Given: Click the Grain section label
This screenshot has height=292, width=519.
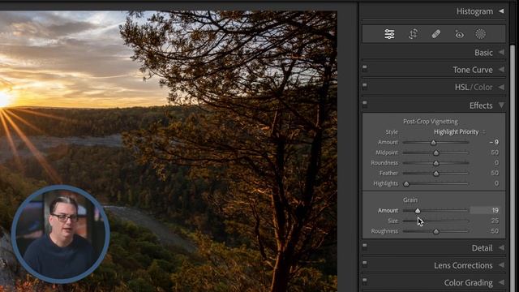Looking at the screenshot, I should coord(410,200).
